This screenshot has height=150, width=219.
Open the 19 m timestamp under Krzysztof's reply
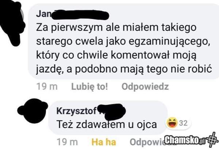click(x=67, y=142)
